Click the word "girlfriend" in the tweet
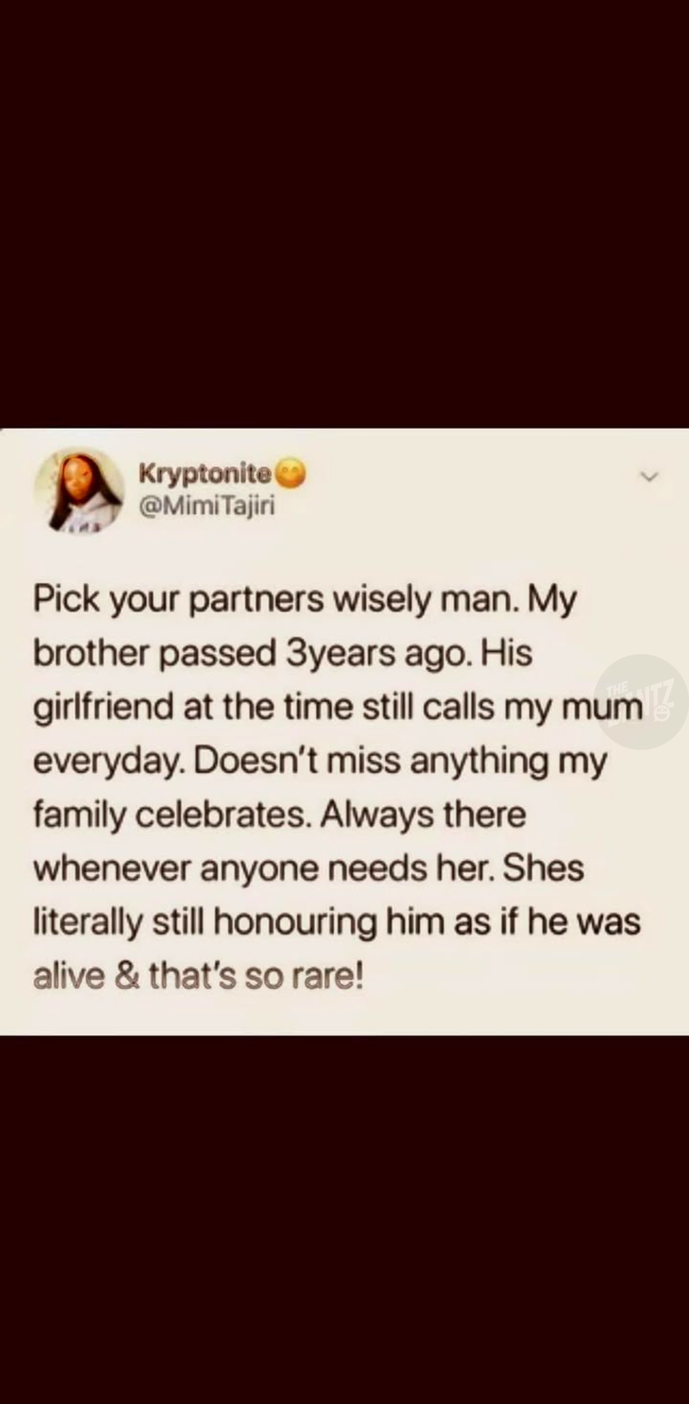The width and height of the screenshot is (689, 1404). pyautogui.click(x=103, y=708)
